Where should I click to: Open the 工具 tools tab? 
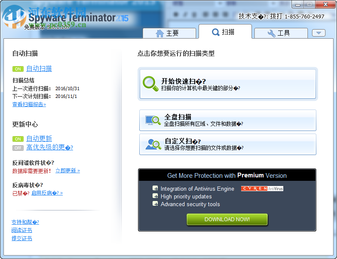click(x=281, y=34)
